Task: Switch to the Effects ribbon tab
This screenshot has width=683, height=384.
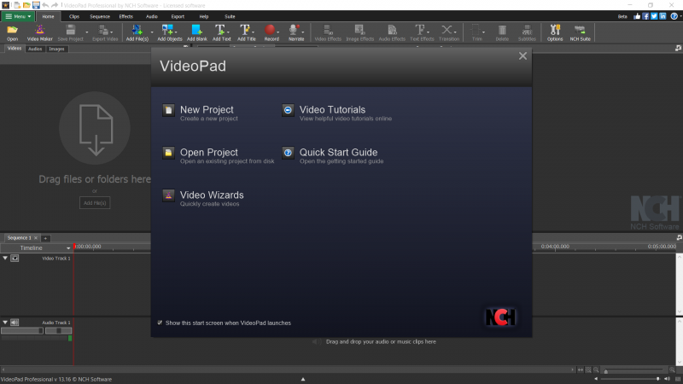Action: (126, 16)
